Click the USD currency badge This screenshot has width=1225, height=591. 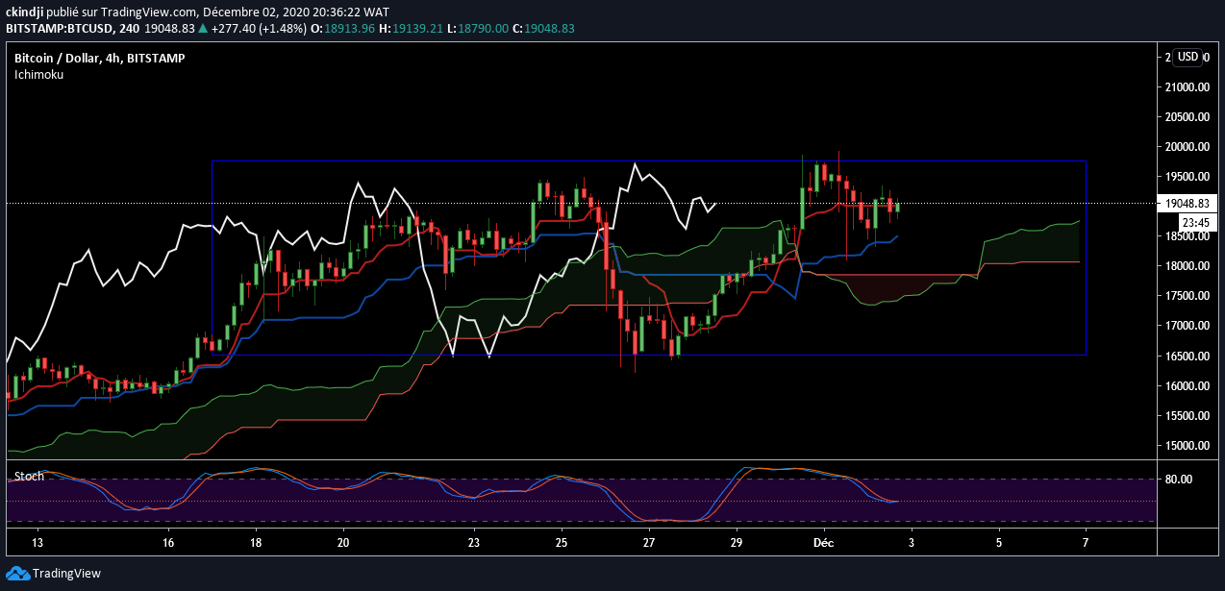[1188, 57]
